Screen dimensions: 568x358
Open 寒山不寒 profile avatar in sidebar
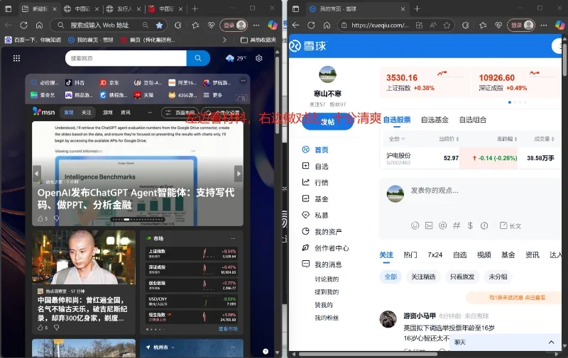tap(327, 74)
